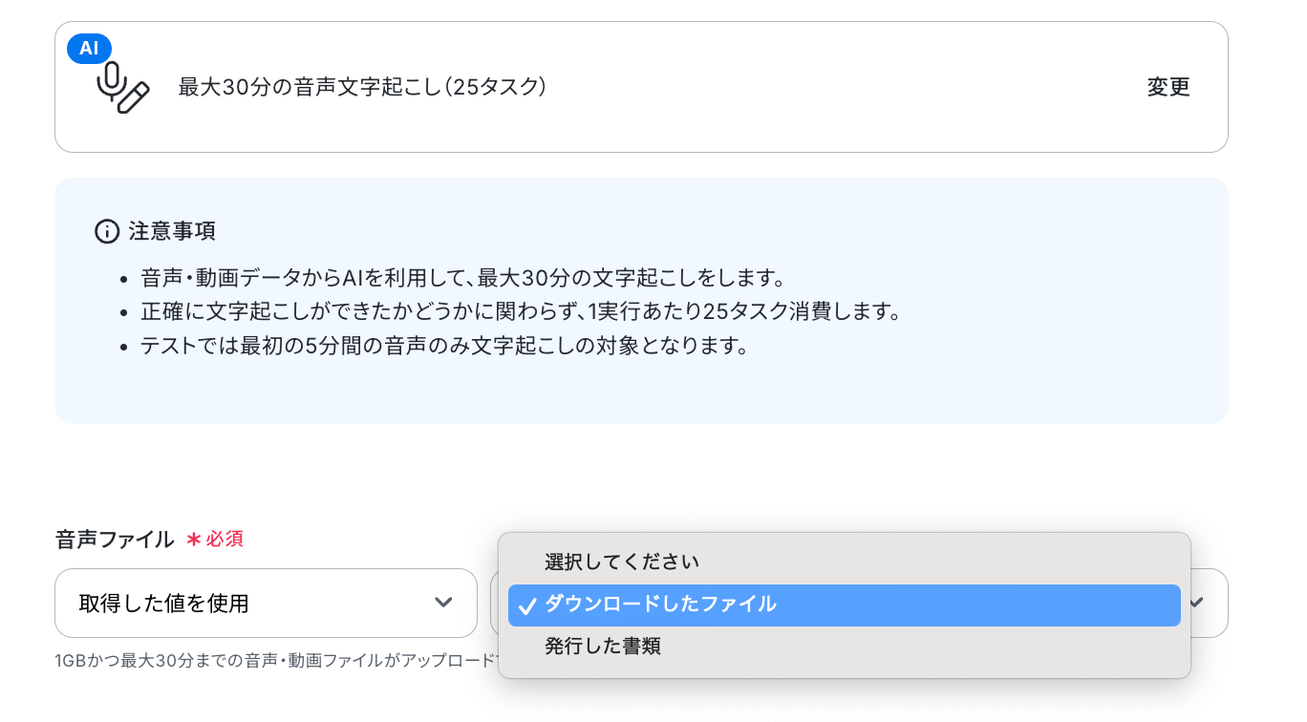The image size is (1307, 722).
Task: Click the microphone and pen transcription icon
Action: 123,89
